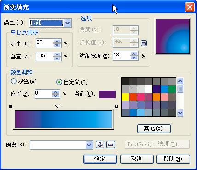The image size is (197, 170).
Task: Raise the 边缘宽度 value with its up arrow
Action: [134, 54]
